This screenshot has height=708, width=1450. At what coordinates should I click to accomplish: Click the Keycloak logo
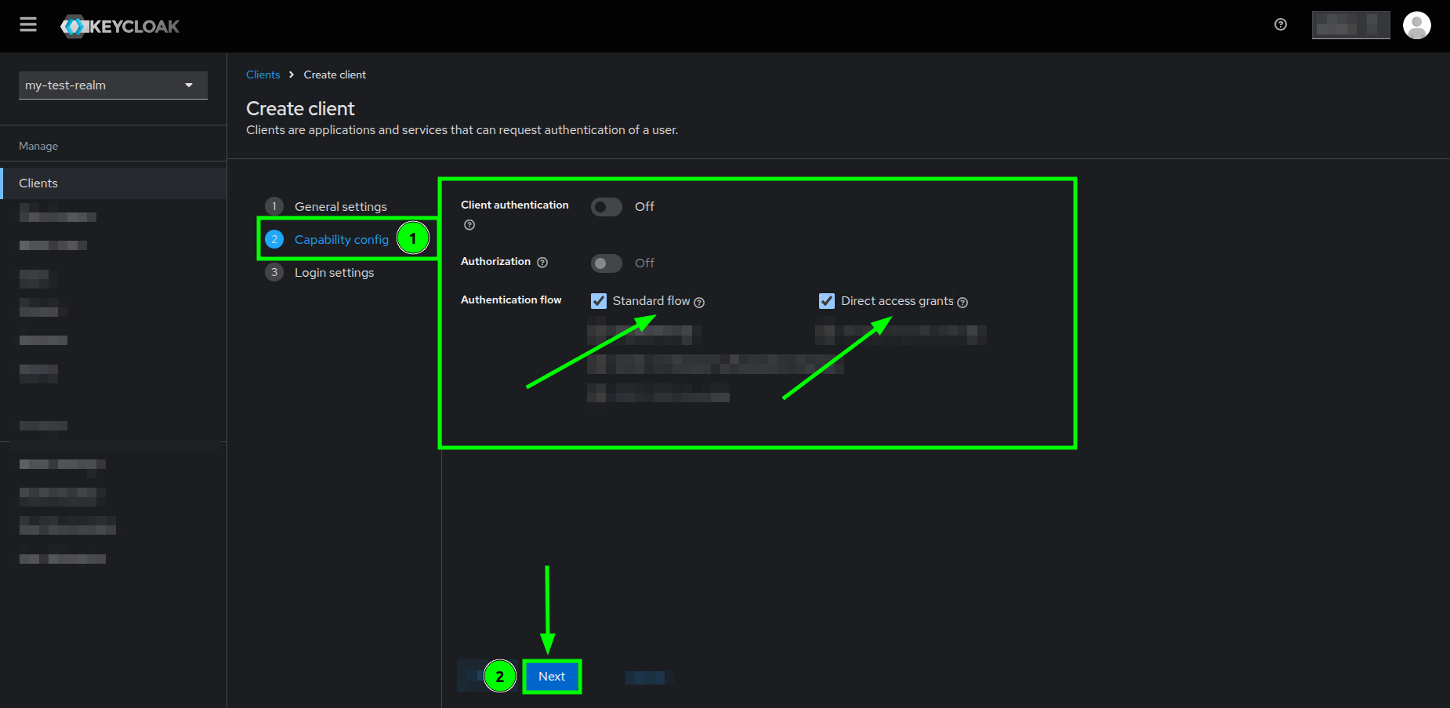coord(119,25)
